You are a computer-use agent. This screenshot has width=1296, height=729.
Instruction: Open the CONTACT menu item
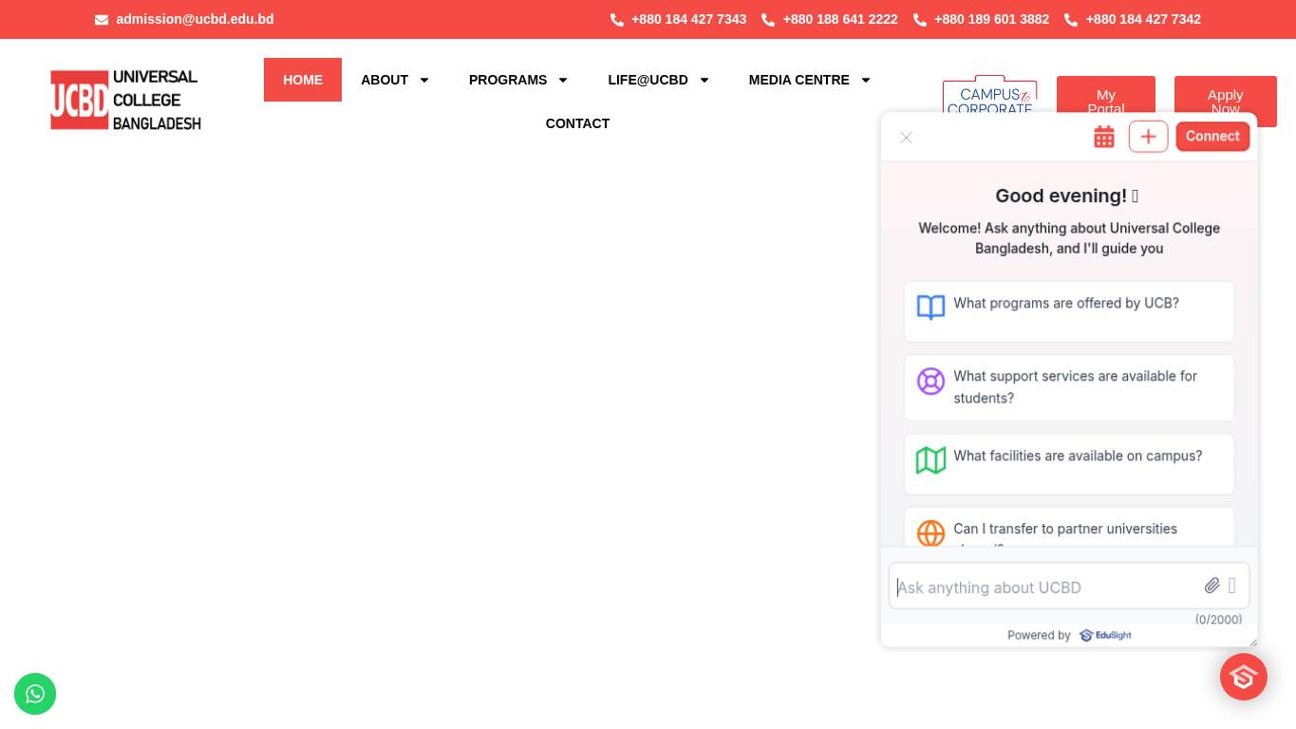(577, 123)
